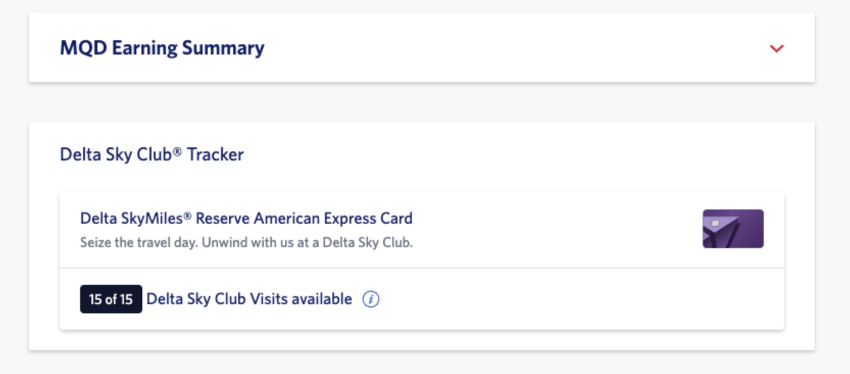Click the black visit counter indicator
This screenshot has width=850, height=374.
[x=110, y=299]
